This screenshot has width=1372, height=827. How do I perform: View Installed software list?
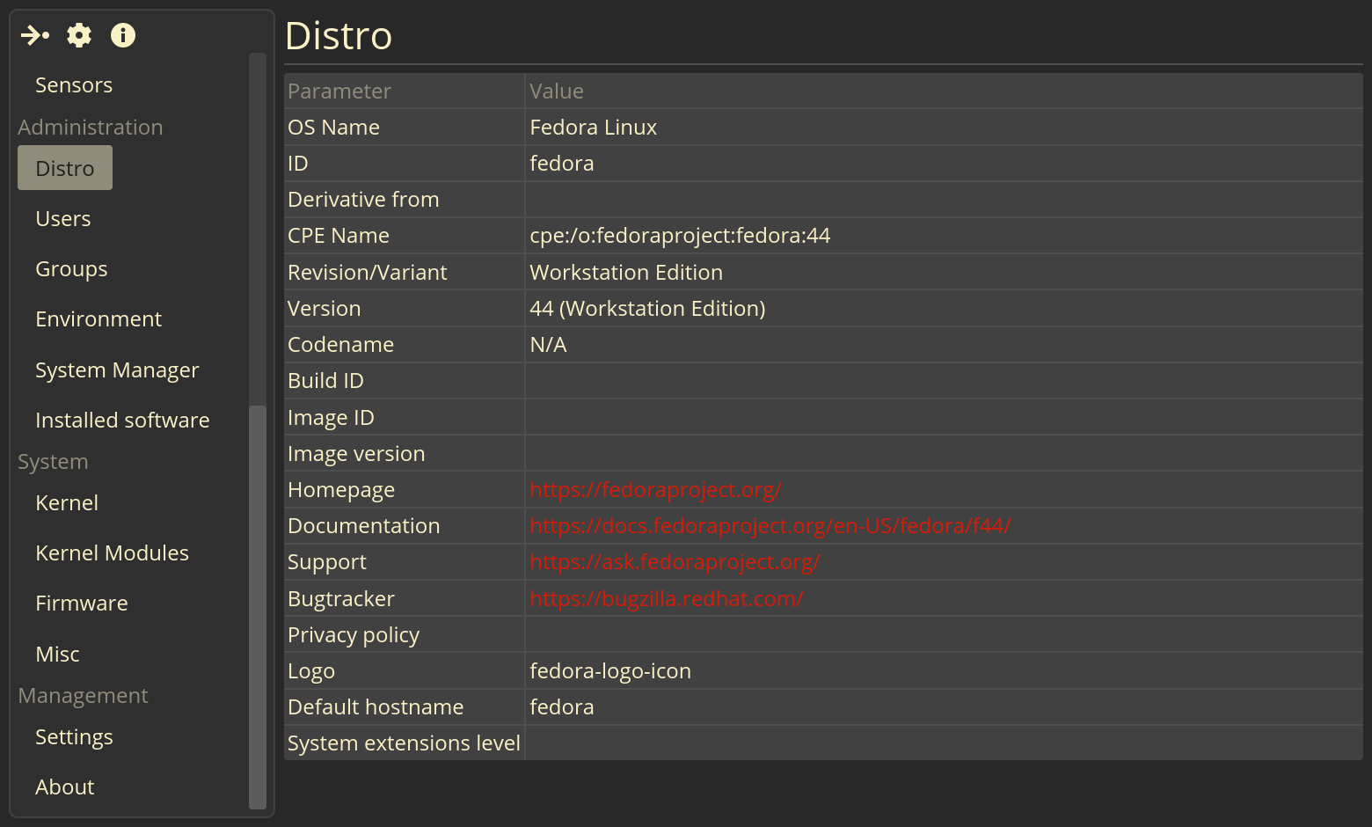point(122,421)
